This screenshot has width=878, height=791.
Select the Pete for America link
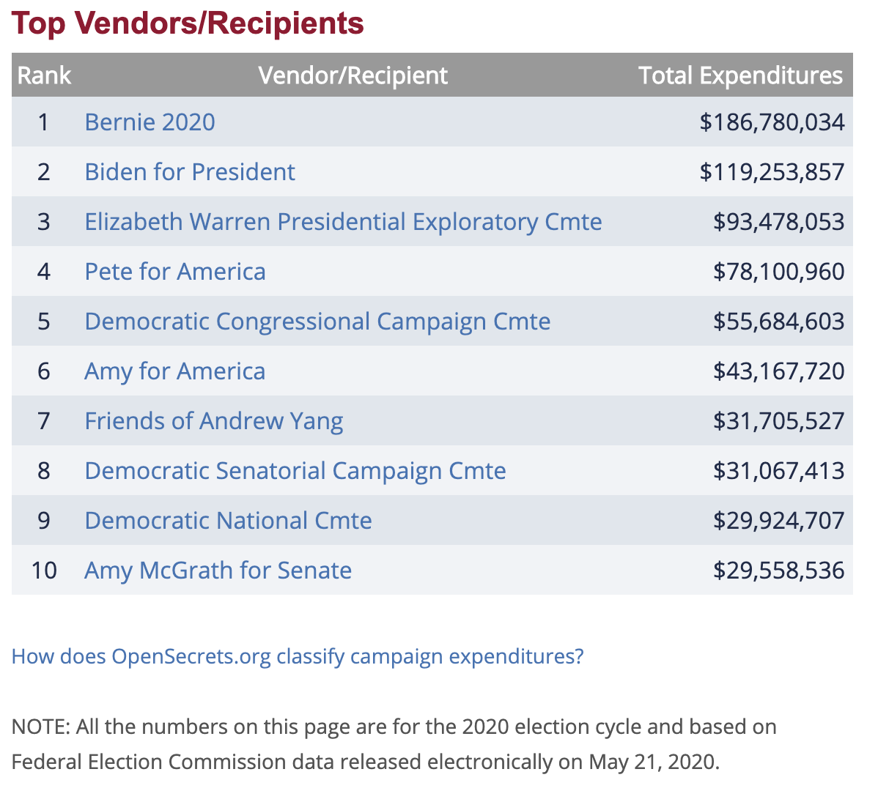174,271
